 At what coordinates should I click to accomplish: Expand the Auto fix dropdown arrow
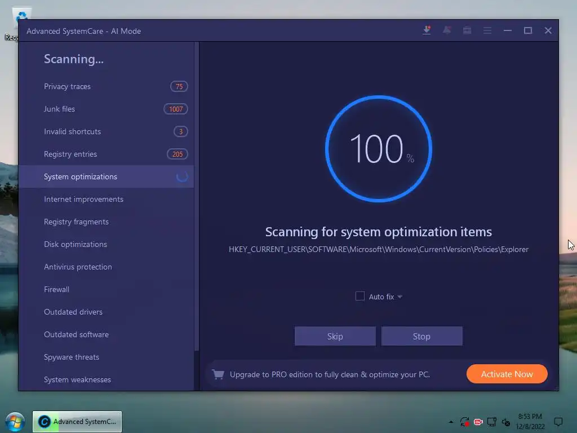(400, 297)
